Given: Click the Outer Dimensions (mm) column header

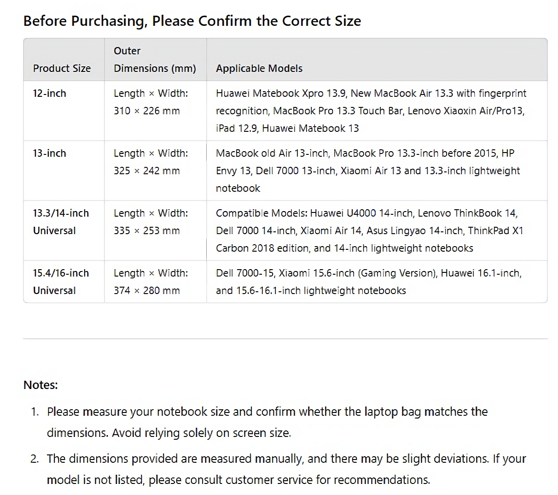Looking at the screenshot, I should (155, 60).
